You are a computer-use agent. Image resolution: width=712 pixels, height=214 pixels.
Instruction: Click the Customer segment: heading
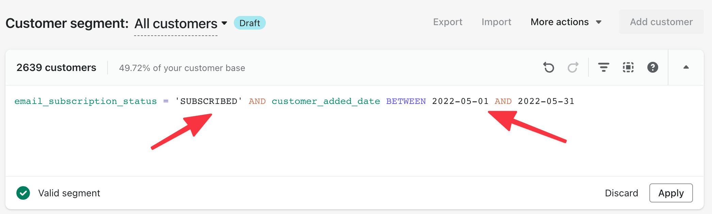(x=67, y=23)
